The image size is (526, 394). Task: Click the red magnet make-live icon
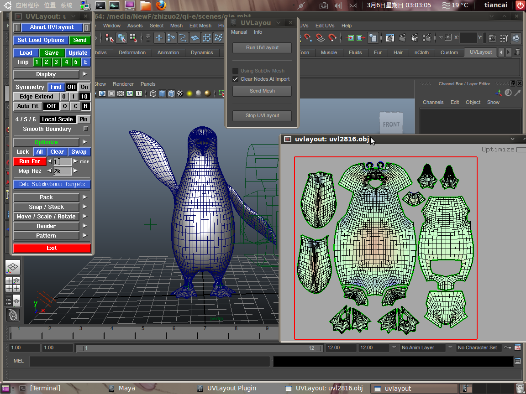pos(332,38)
